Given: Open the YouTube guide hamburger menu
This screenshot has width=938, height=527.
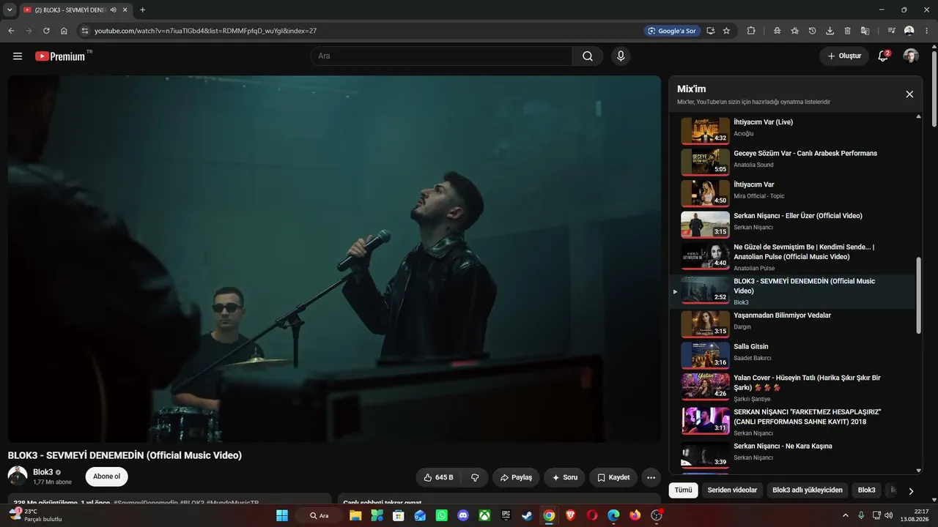Looking at the screenshot, I should [18, 56].
